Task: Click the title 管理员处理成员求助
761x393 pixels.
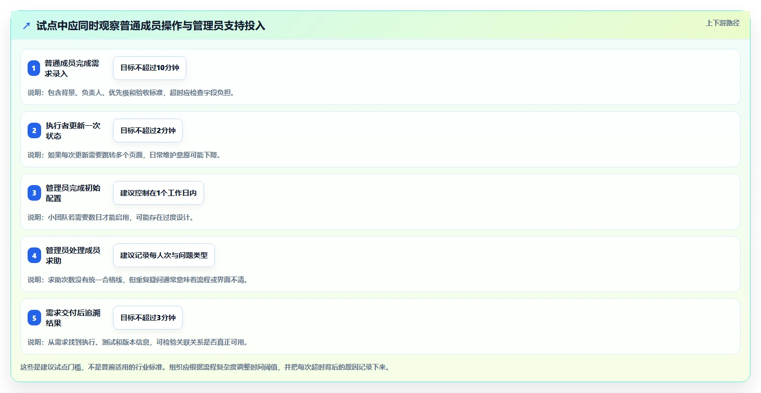Action: click(73, 255)
